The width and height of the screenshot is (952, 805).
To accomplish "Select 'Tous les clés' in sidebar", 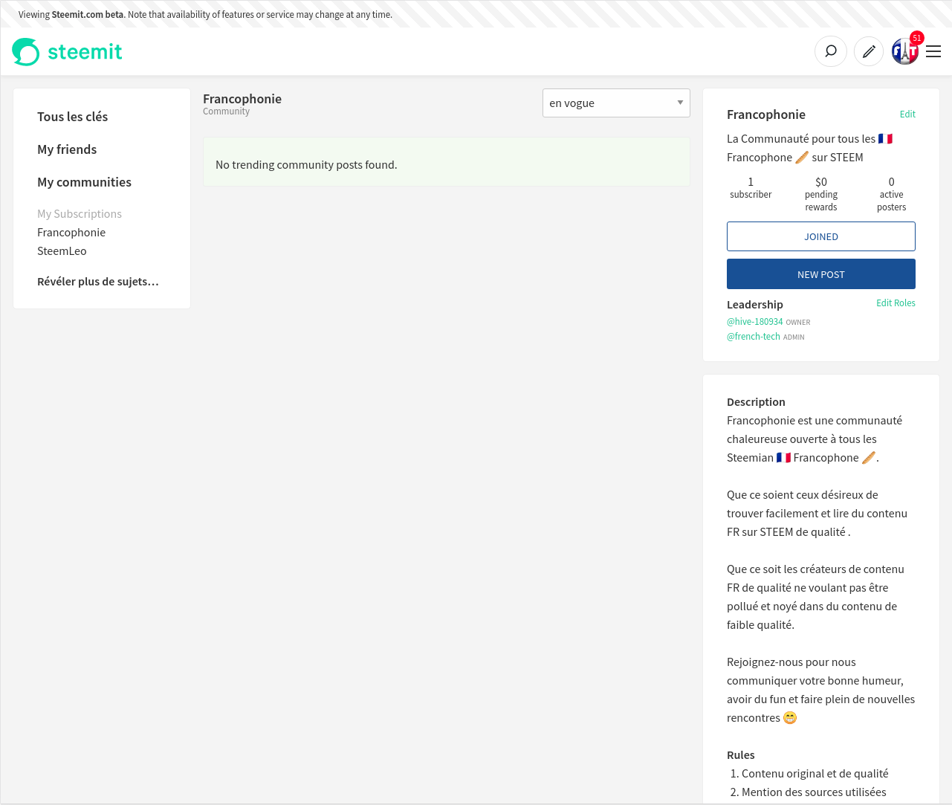I will (x=73, y=117).
